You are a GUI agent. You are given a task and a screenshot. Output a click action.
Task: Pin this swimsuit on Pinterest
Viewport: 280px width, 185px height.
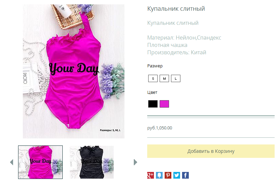coord(168,175)
